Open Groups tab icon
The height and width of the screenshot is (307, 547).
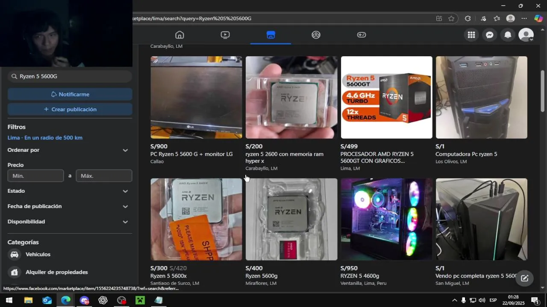(x=316, y=35)
